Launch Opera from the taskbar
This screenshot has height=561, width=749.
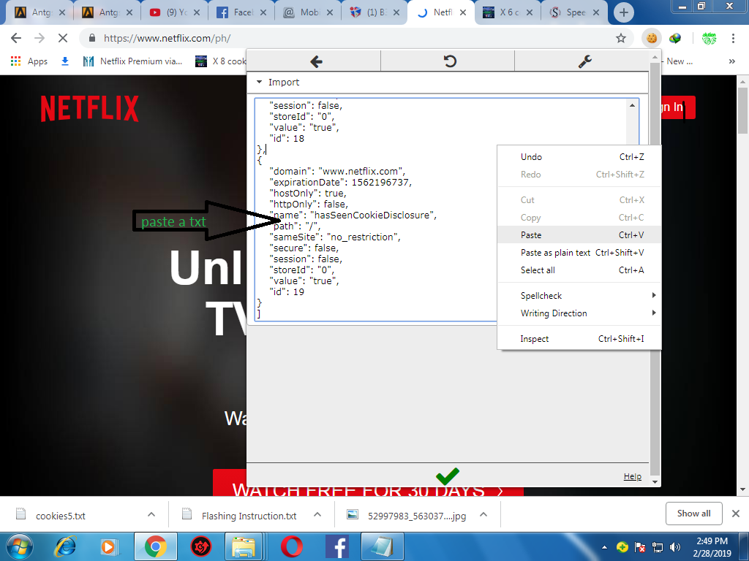(x=291, y=546)
